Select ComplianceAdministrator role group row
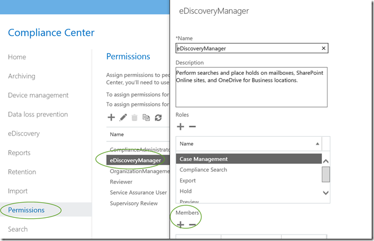Image resolution: width=374 pixels, height=241 pixels. click(x=139, y=149)
